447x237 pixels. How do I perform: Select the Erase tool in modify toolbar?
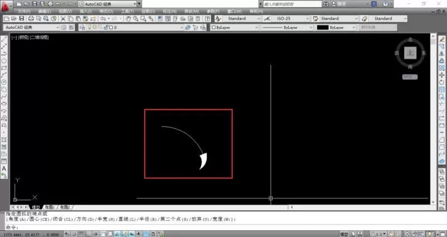point(441,39)
